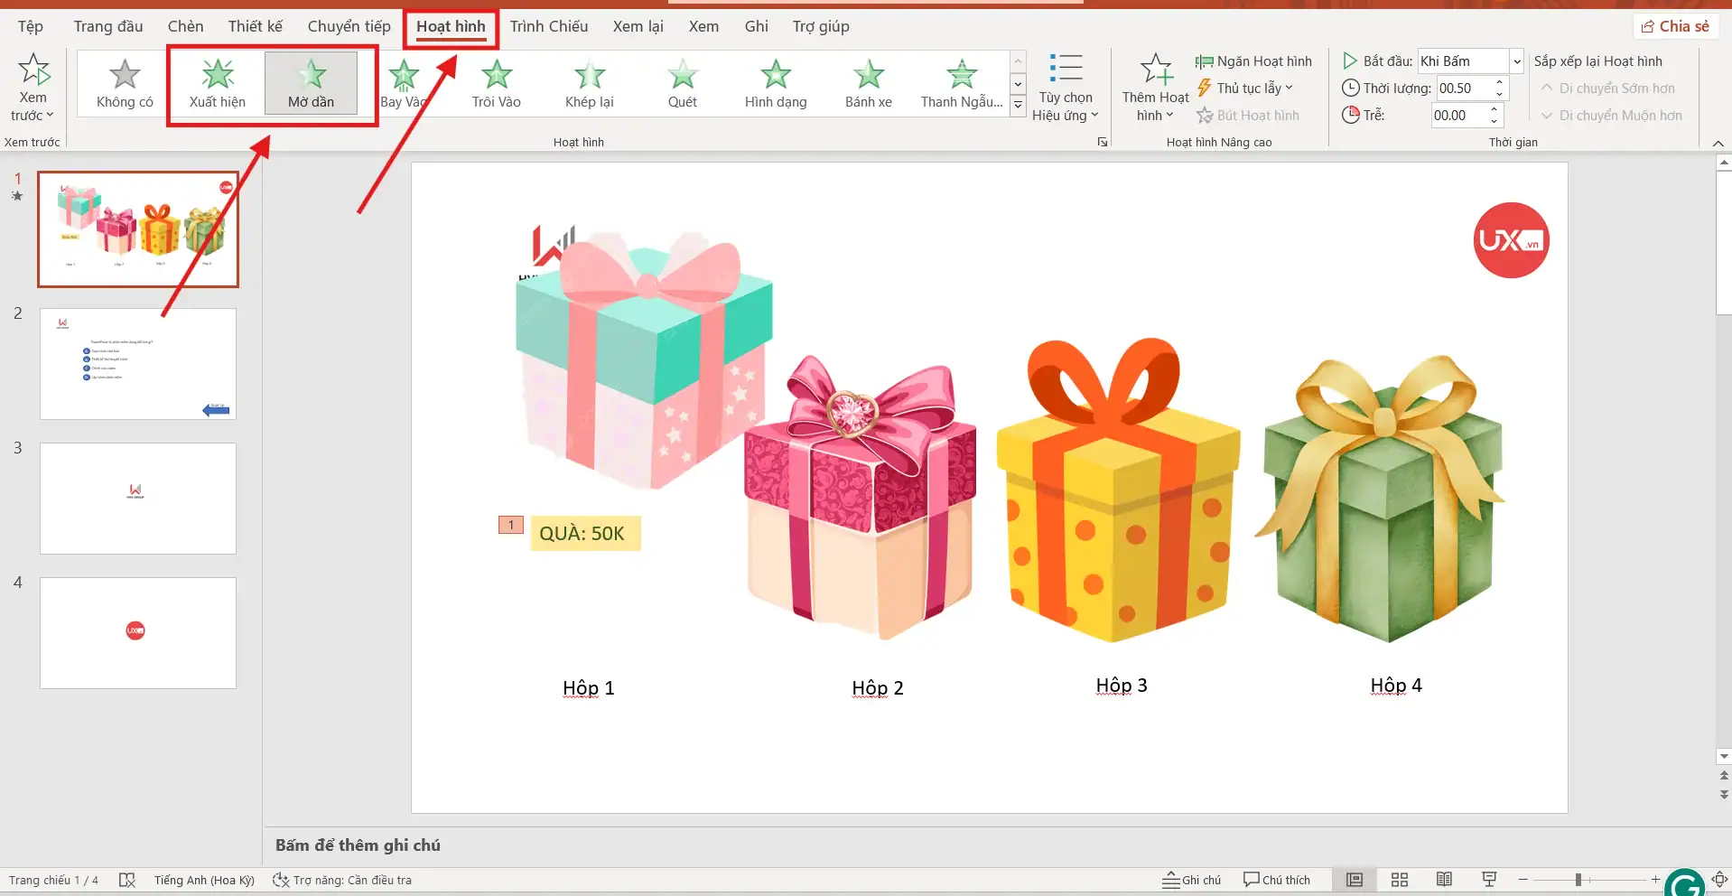
Task: Click the Chia sẻ button
Action: 1675,25
